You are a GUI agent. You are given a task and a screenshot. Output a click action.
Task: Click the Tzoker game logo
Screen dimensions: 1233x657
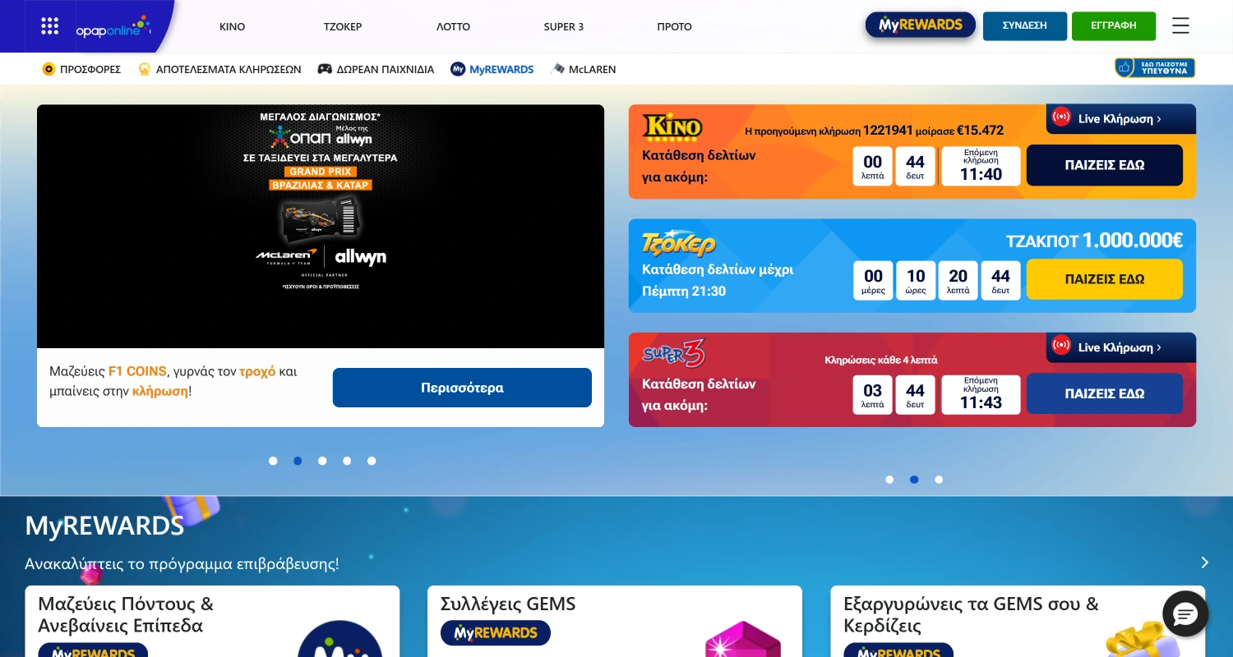click(x=678, y=244)
